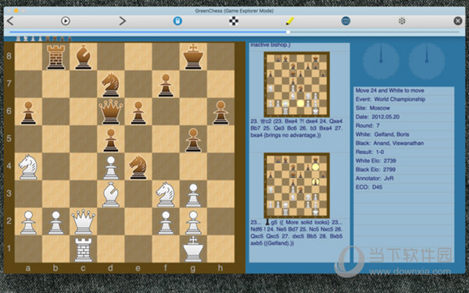This screenshot has width=469, height=293.
Task: Select the white bishop on d3
Action: tap(111, 195)
